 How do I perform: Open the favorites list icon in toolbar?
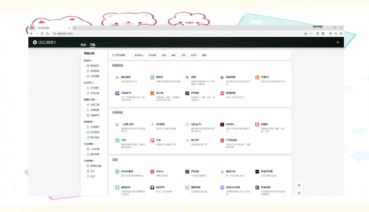330,34
